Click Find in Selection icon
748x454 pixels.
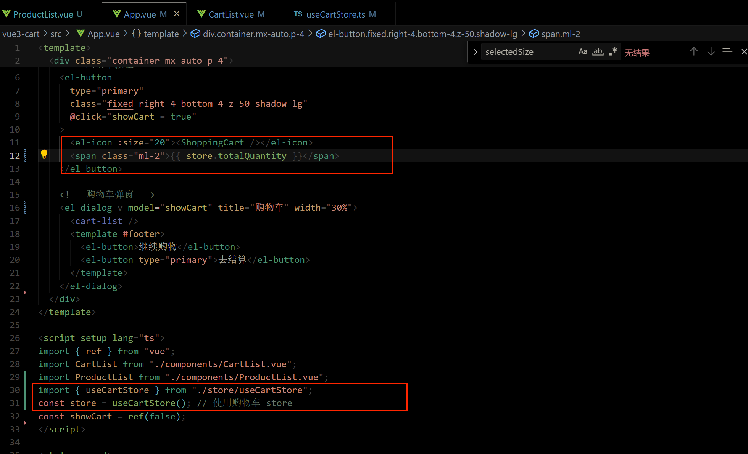point(727,51)
